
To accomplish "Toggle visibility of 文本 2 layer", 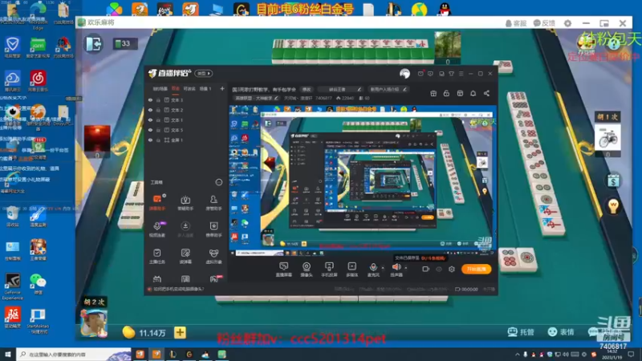I will 150,110.
